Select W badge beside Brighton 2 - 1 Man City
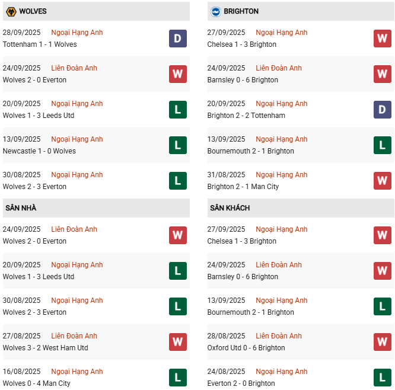395x390 pixels. click(x=382, y=181)
